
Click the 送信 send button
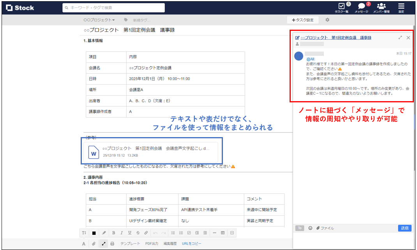(x=405, y=228)
